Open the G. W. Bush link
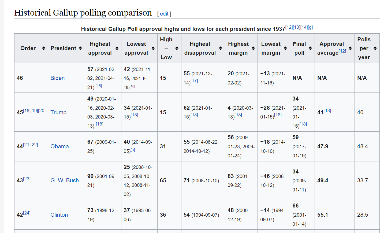Viewport: 384px width, 233px height. point(65,180)
